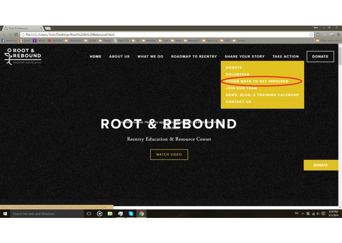
Task: Click the Chrome icon on the taskbar
Action: 141,214
